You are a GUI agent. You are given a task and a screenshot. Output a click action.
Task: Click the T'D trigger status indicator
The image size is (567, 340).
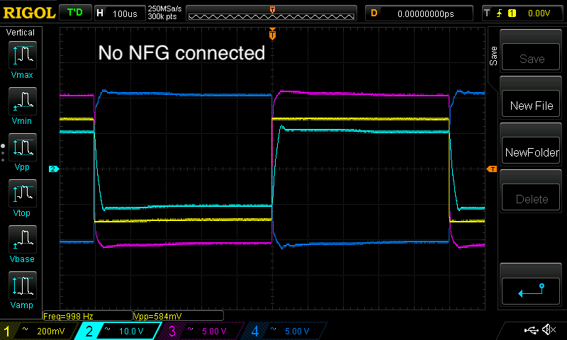[x=75, y=13]
